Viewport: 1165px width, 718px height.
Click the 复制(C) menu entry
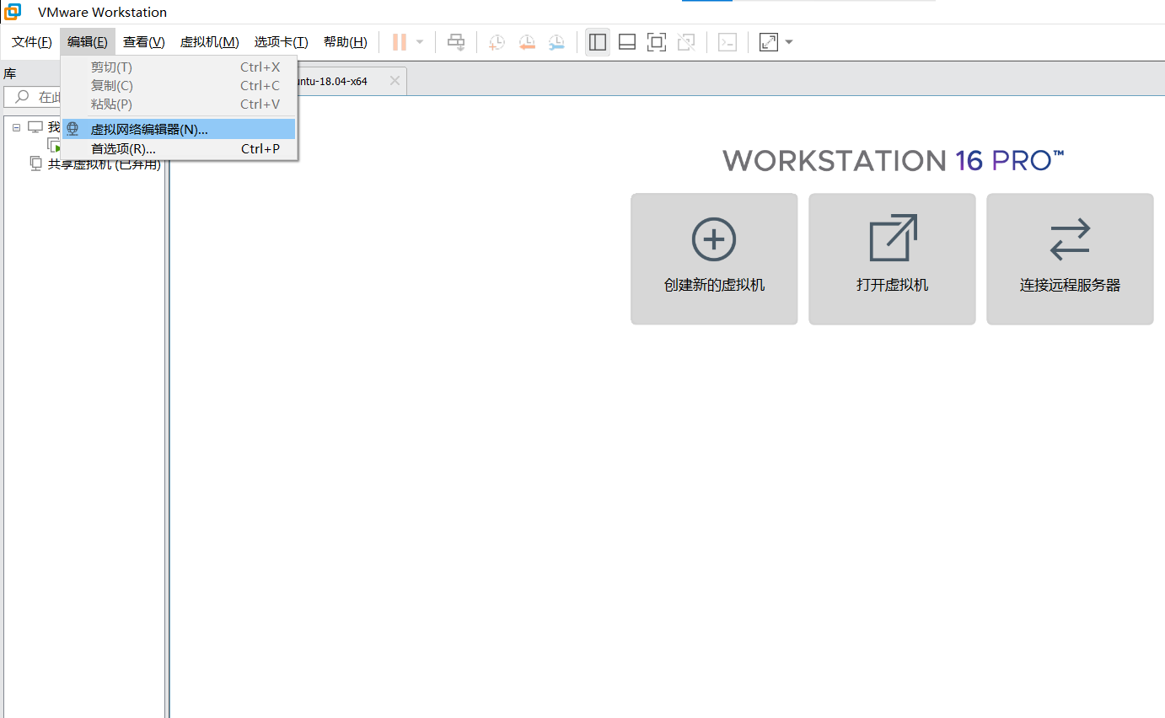[179, 86]
